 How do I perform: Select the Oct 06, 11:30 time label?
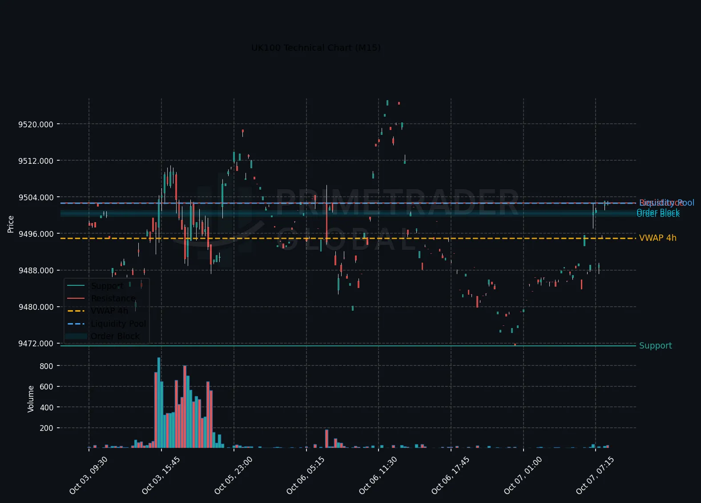pos(378,475)
